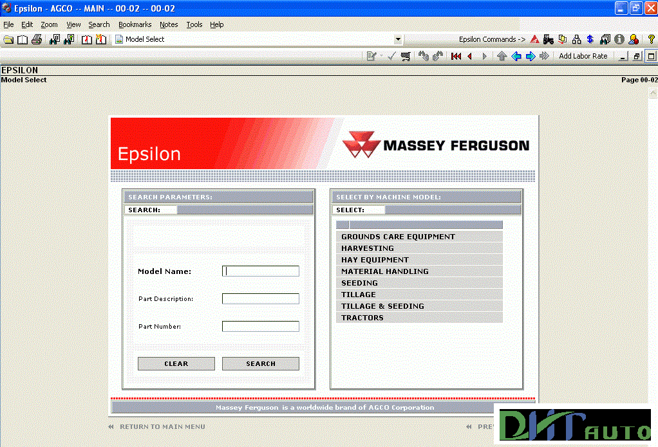The image size is (658, 447).
Task: Click the find next binoculars icon
Action: tap(438, 56)
